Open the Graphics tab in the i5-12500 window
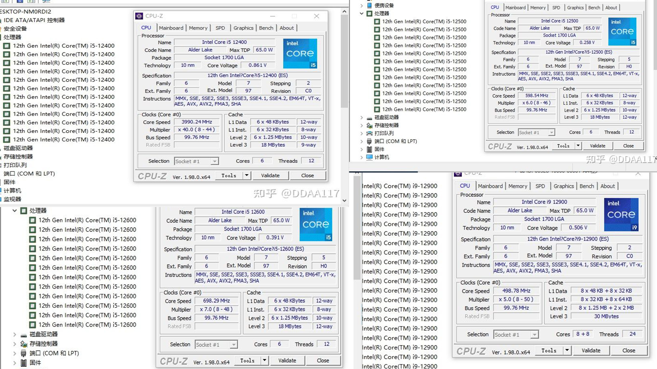The width and height of the screenshot is (657, 369). [575, 8]
